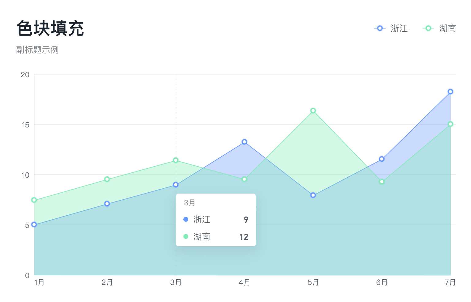
Task: Click the 6月 x-axis label
Action: click(x=382, y=282)
